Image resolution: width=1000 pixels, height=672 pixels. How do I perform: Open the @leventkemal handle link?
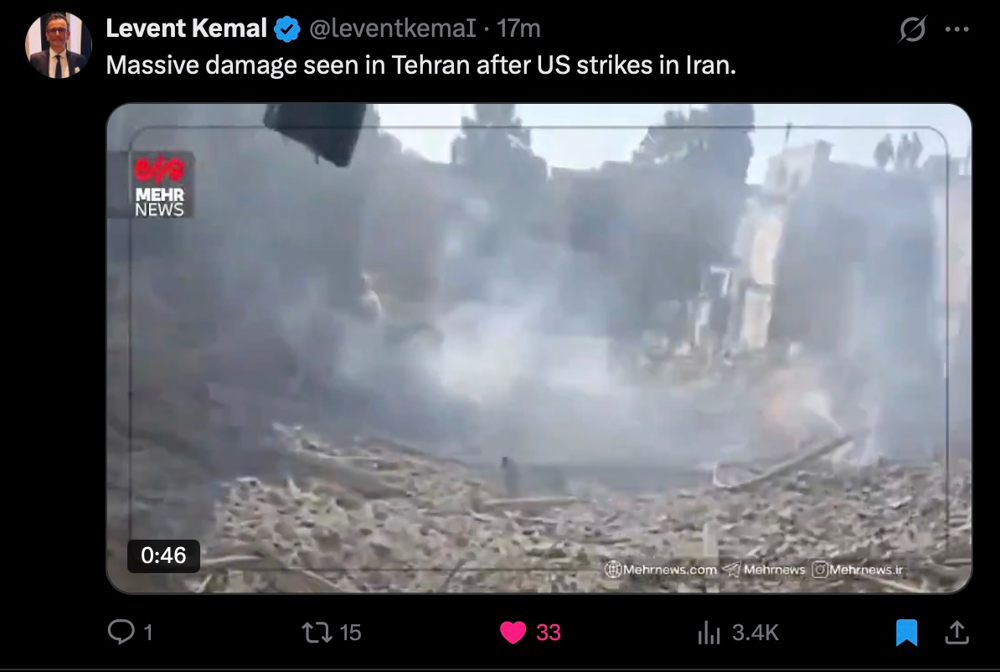click(392, 28)
